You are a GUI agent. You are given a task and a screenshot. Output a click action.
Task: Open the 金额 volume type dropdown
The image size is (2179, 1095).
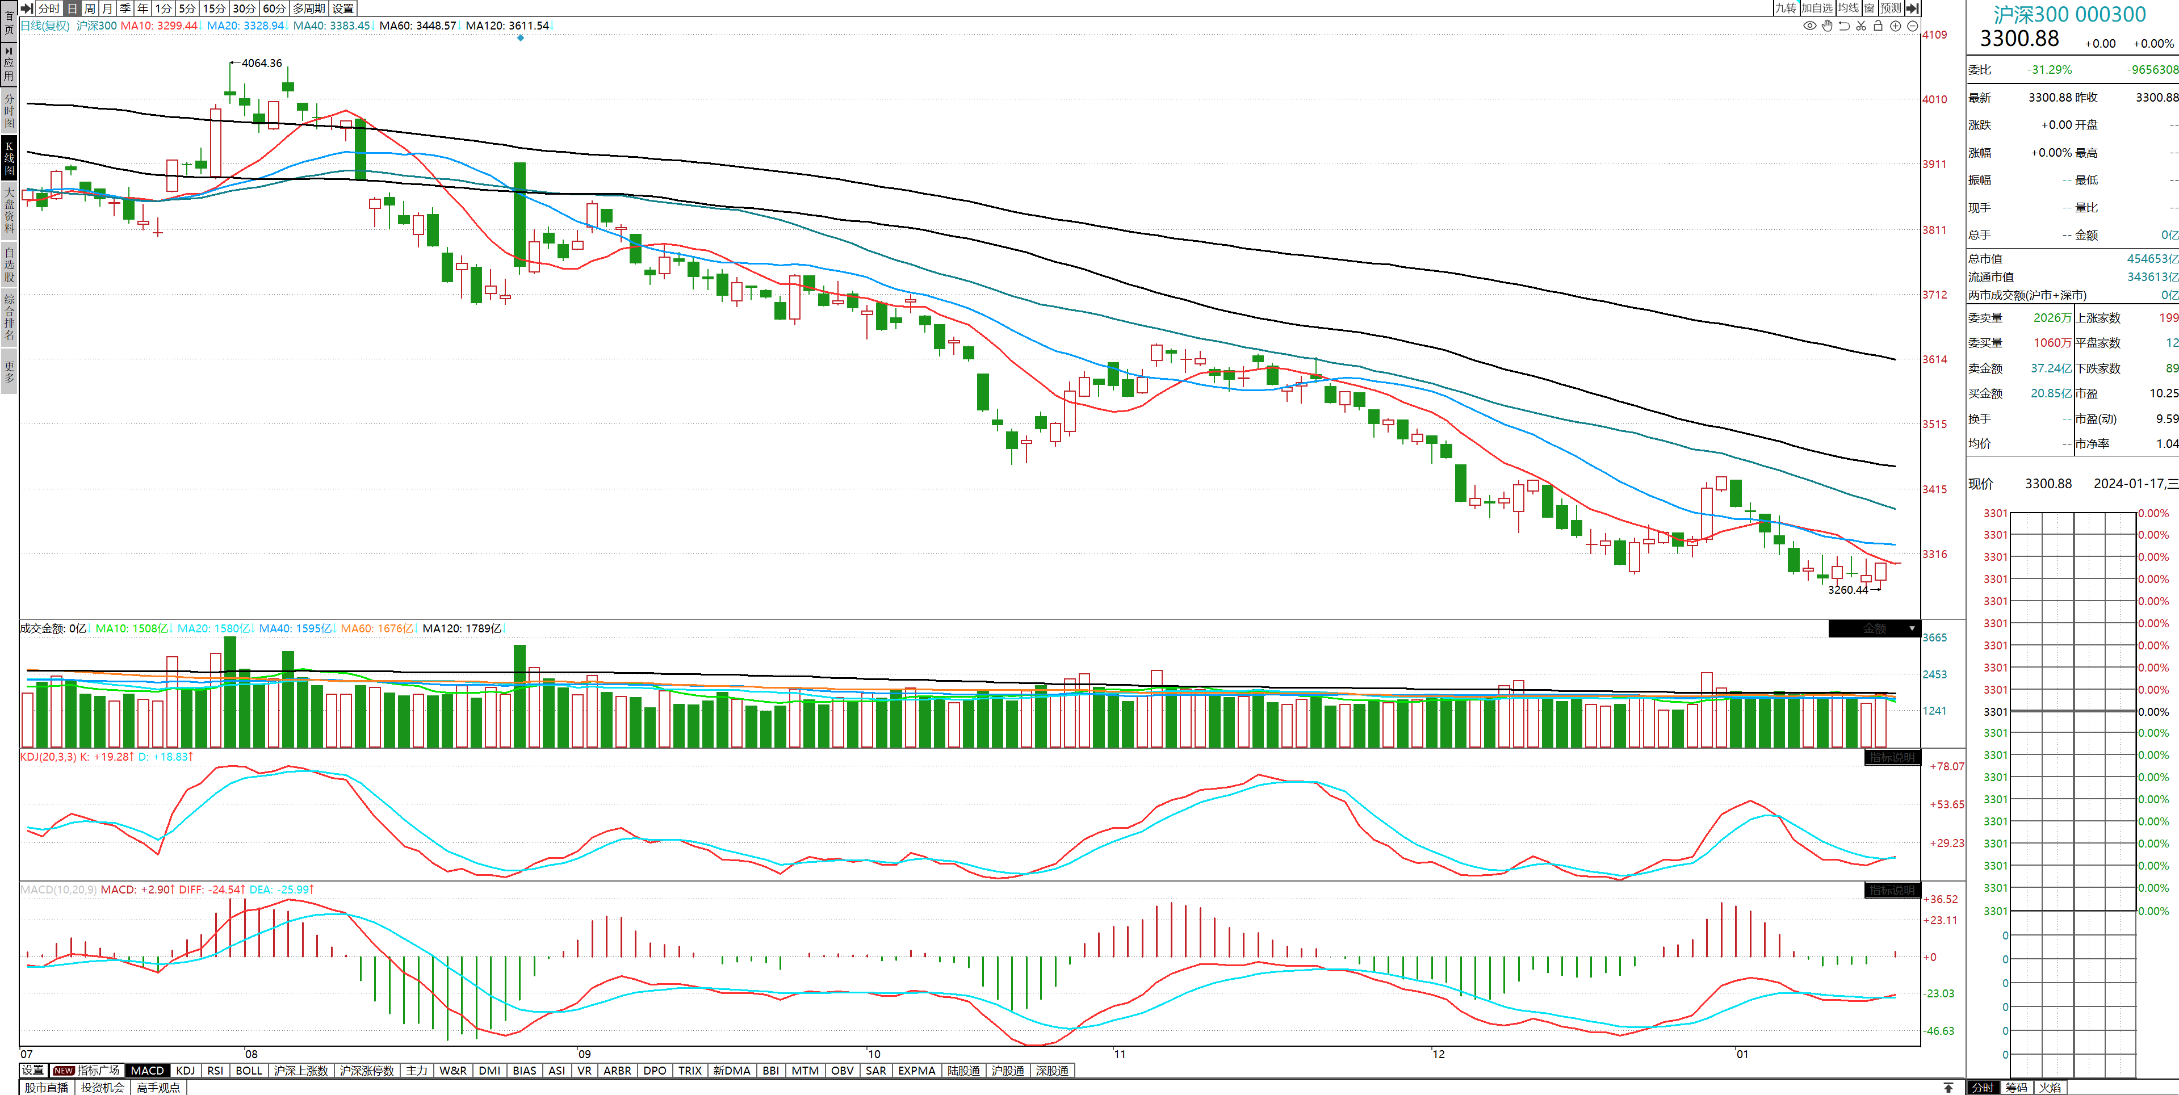point(1874,628)
